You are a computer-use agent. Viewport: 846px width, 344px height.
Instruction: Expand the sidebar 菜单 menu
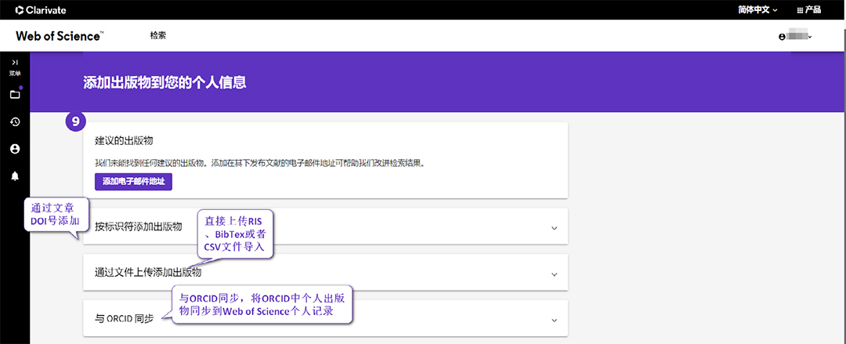[15, 67]
